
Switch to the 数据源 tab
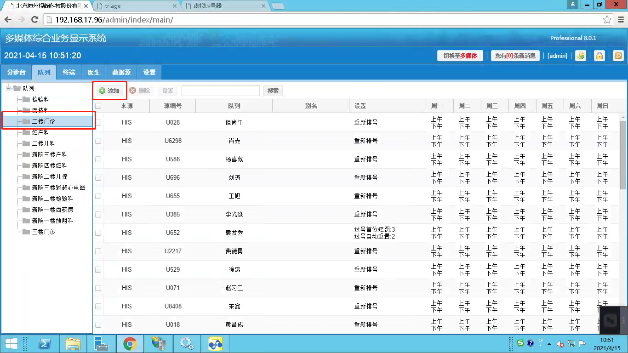click(x=121, y=72)
